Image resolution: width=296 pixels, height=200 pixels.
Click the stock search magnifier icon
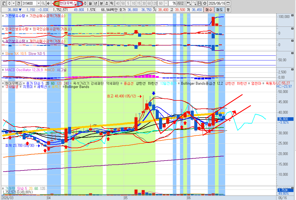click(x=43, y=3)
